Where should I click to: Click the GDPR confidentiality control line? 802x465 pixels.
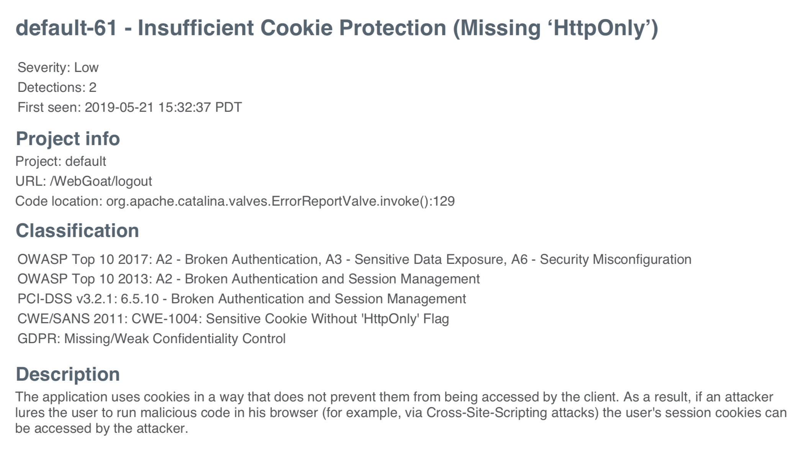pyautogui.click(x=152, y=339)
